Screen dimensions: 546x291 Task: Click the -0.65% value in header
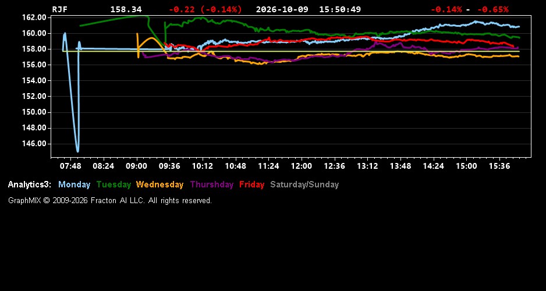[492, 9]
